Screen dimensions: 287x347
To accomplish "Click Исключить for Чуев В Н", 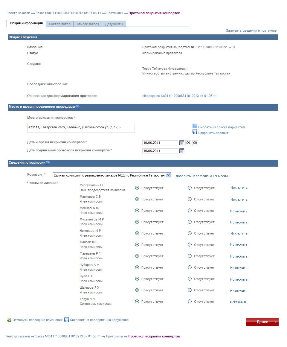I will (239, 279).
